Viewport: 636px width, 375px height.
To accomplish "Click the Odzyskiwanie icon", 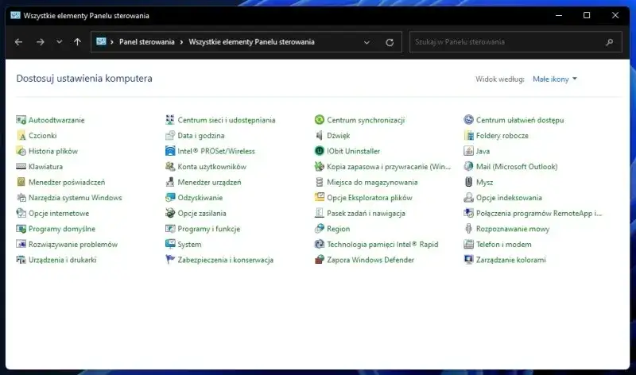I will tap(170, 198).
